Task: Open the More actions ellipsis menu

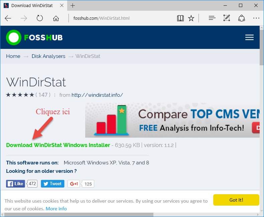Action: [x=256, y=18]
